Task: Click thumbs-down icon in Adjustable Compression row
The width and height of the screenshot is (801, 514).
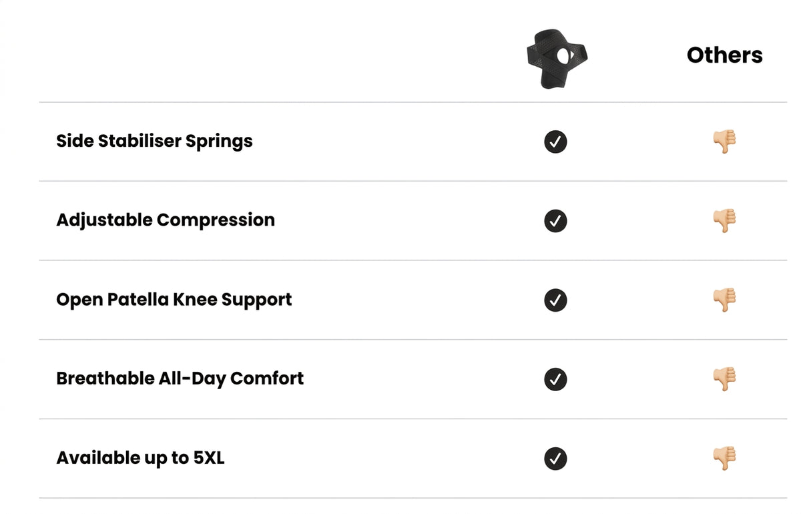Action: [x=724, y=221]
